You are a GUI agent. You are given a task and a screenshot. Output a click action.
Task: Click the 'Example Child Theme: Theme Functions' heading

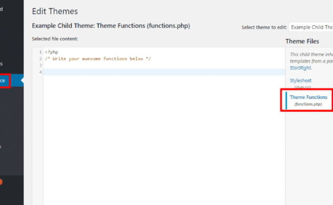pyautogui.click(x=111, y=26)
